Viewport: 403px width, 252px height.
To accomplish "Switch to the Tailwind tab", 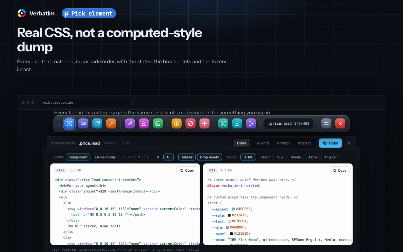I will (x=262, y=143).
